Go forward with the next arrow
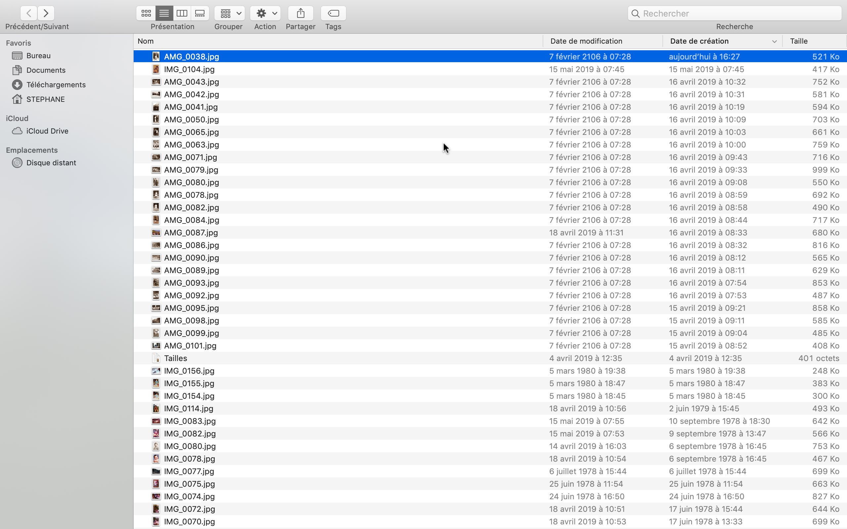Image resolution: width=847 pixels, height=529 pixels. [46, 13]
